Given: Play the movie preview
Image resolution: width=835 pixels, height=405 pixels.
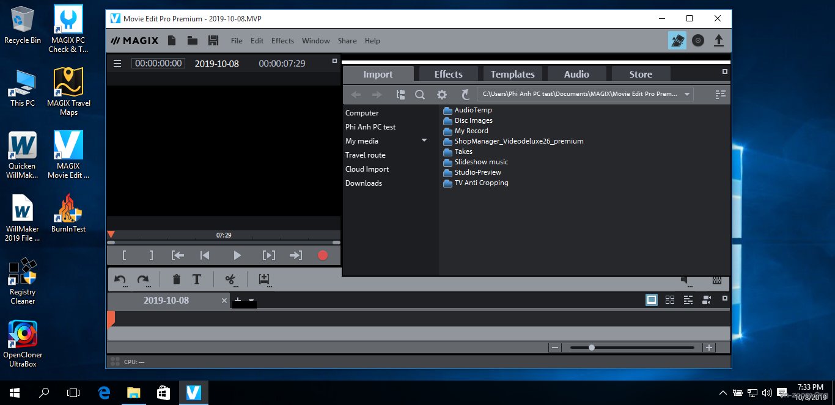Looking at the screenshot, I should (x=237, y=255).
